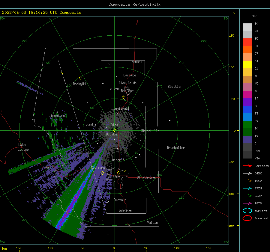Click the Vulcan town label
Screen dimensions: 270x252
click(x=153, y=223)
